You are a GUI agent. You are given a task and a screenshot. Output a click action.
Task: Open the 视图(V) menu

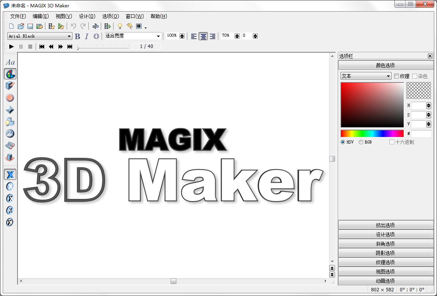(x=64, y=16)
